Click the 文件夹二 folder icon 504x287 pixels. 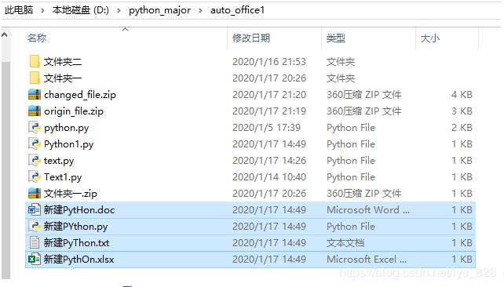tap(35, 61)
